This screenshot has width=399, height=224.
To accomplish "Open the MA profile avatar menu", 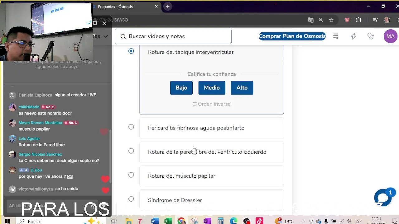I will [x=390, y=36].
